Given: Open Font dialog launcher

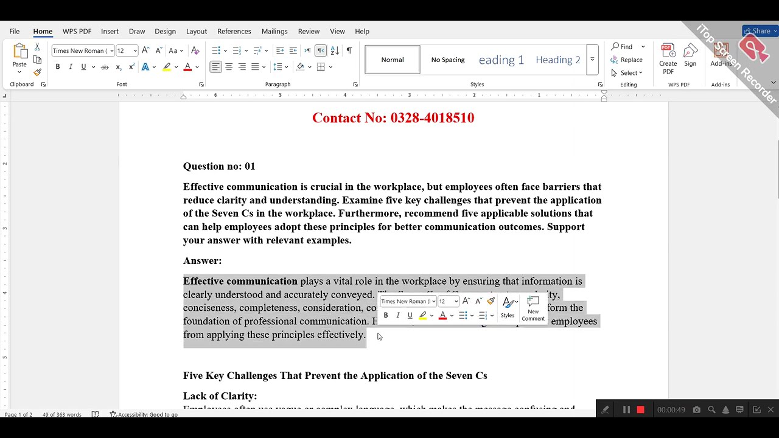Looking at the screenshot, I should pos(201,85).
